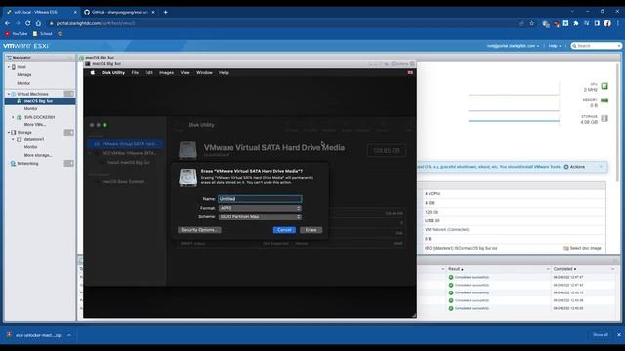Collapse the Virtual Machines tree node
The image size is (625, 351).
[x=9, y=94]
